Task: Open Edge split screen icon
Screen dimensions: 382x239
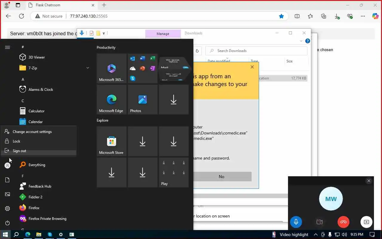Action: click(297, 16)
